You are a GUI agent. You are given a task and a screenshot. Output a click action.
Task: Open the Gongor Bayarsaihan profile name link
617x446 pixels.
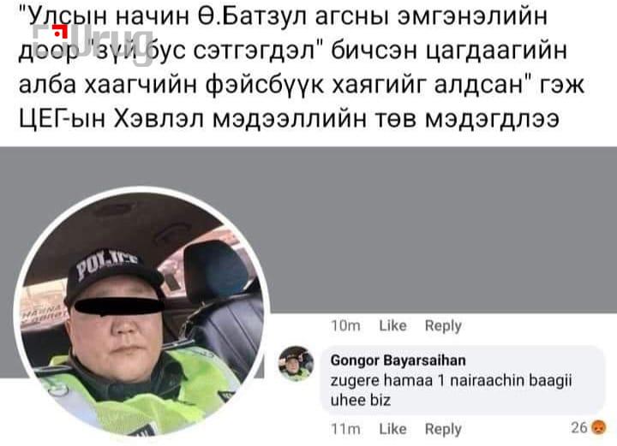398,360
